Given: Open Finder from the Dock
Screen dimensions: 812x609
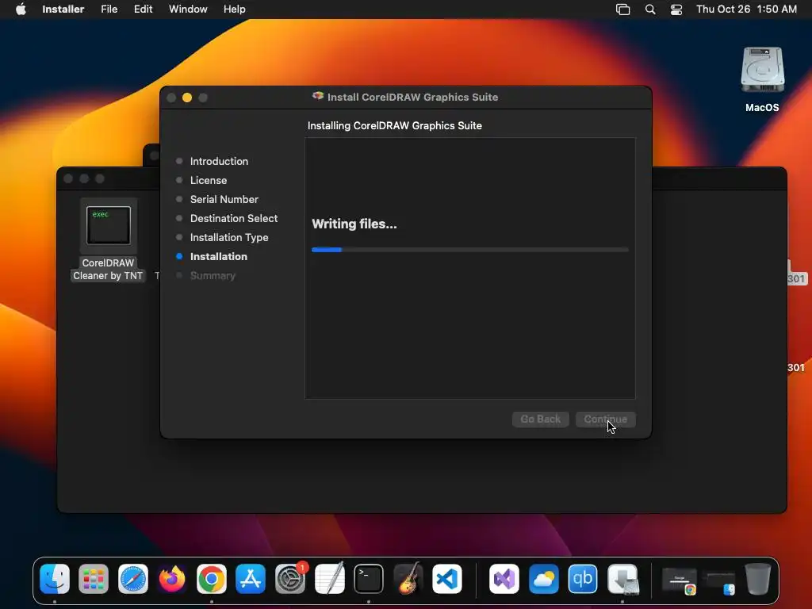Looking at the screenshot, I should click(55, 579).
